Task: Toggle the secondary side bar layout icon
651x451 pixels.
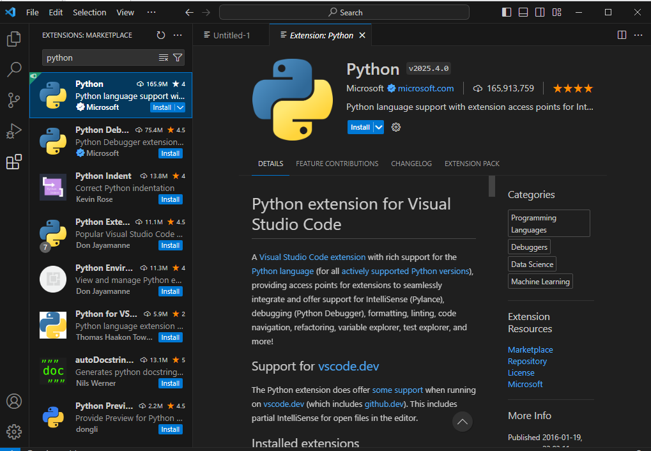Action: 540,13
